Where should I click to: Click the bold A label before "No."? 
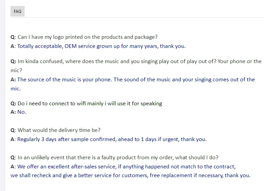(x=13, y=112)
